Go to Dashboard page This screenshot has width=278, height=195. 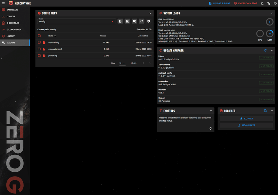pyautogui.click(x=15, y=10)
